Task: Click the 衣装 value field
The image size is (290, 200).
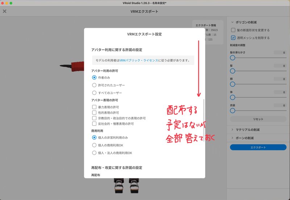Action: [280, 106]
